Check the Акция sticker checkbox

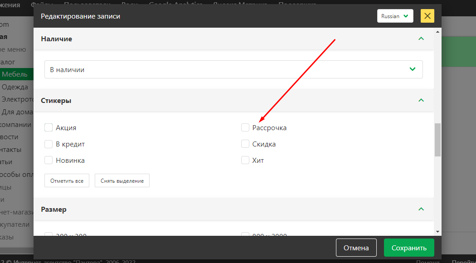pyautogui.click(x=49, y=128)
